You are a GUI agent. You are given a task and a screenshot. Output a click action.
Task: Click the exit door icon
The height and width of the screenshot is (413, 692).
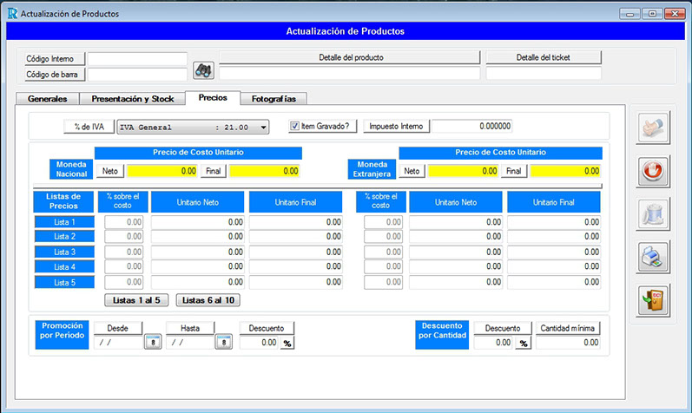tap(651, 299)
